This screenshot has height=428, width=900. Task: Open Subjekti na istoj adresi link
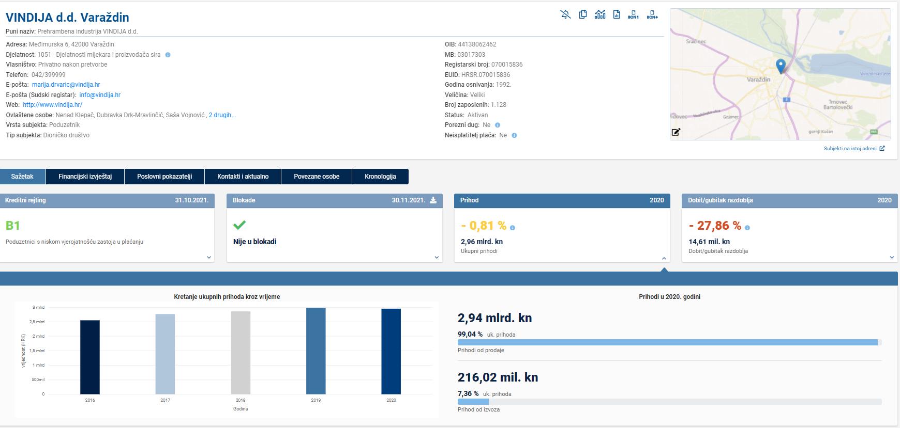pos(854,149)
